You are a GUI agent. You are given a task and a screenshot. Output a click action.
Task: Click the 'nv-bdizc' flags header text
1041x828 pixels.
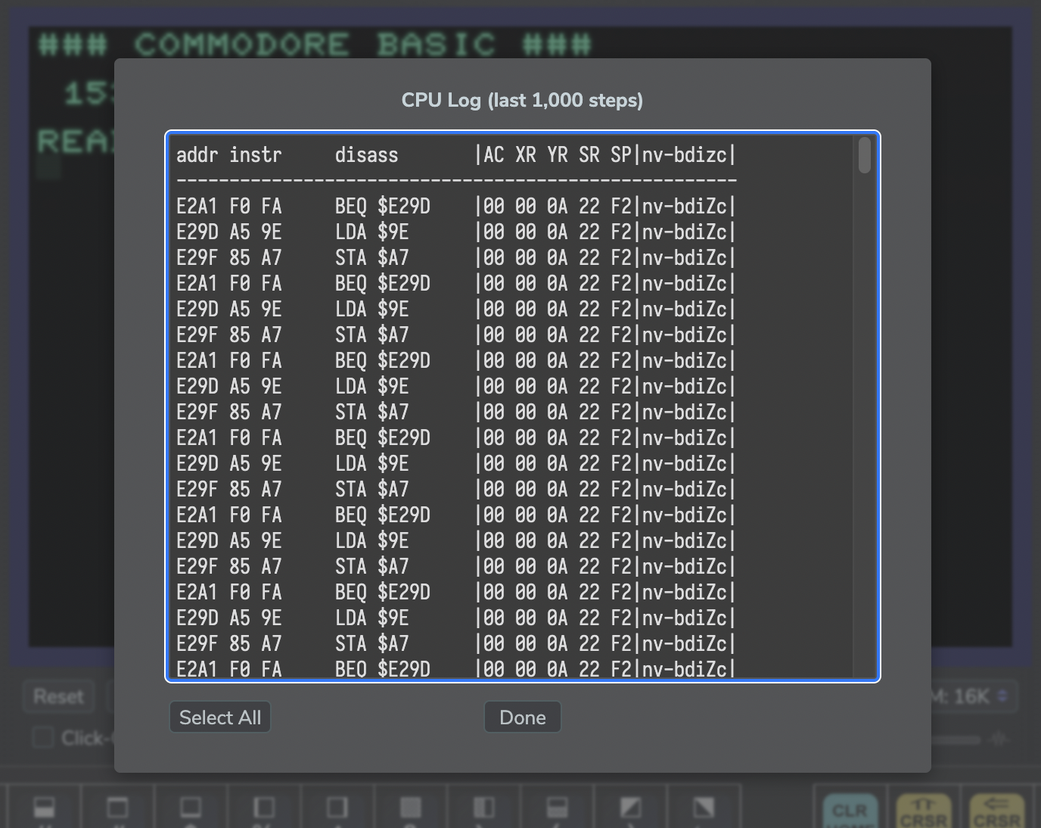pyautogui.click(x=685, y=155)
